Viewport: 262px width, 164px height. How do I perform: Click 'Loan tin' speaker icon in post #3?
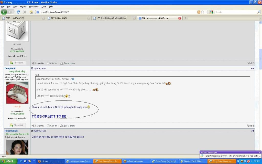[34, 126]
